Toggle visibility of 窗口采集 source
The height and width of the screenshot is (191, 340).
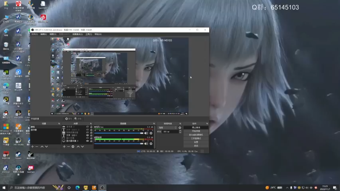point(88,138)
